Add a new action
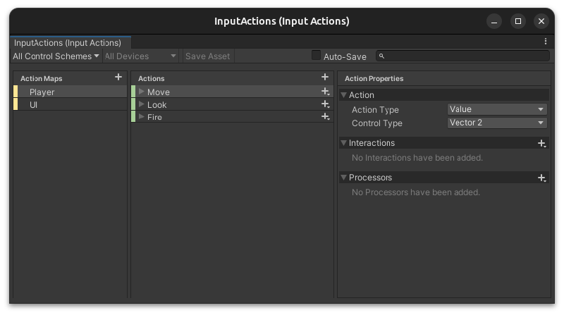Image resolution: width=564 pixels, height=315 pixels. pyautogui.click(x=325, y=78)
